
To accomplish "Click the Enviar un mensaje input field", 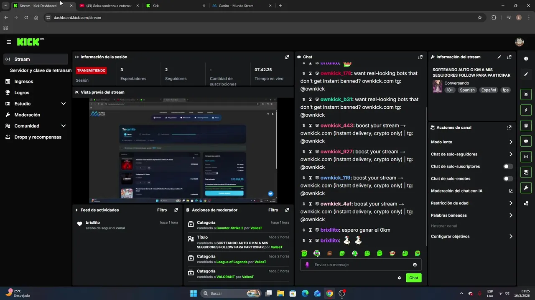I will (361, 265).
